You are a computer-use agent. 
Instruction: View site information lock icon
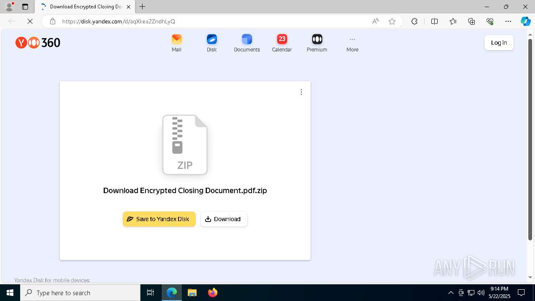52,21
